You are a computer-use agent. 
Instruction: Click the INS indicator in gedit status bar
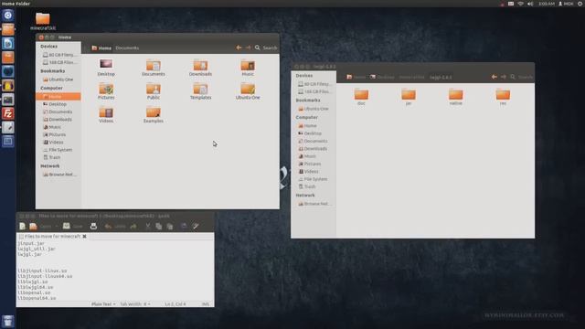[206, 304]
